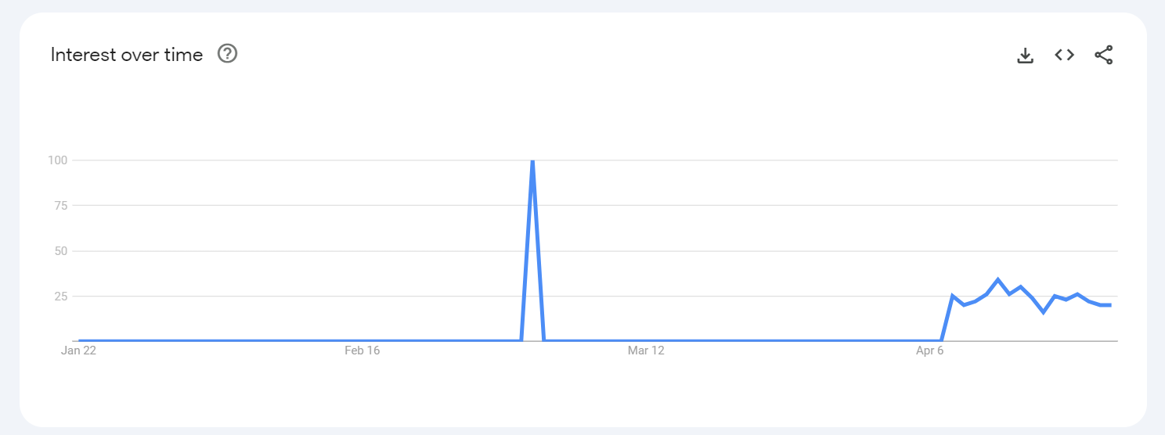Click the Feb 16 date label
The height and width of the screenshot is (435, 1165).
click(x=362, y=351)
